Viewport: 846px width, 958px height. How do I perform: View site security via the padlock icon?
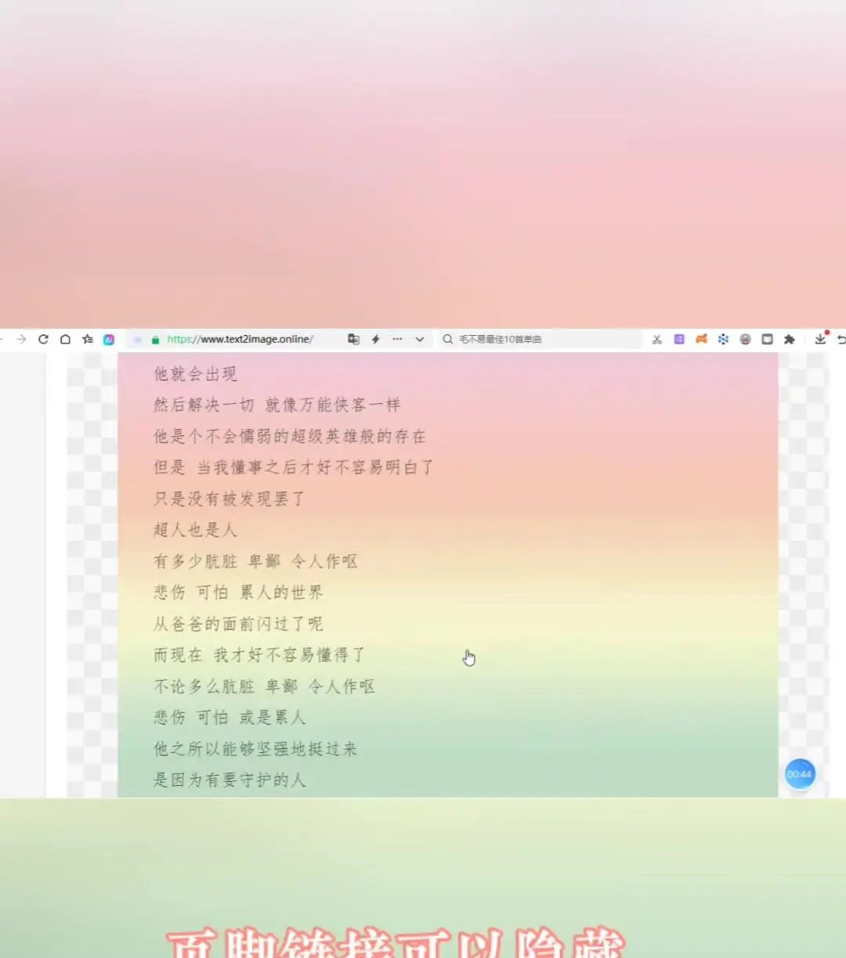[x=154, y=339]
